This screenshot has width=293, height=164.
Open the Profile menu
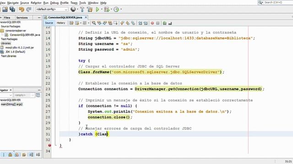point(65,3)
